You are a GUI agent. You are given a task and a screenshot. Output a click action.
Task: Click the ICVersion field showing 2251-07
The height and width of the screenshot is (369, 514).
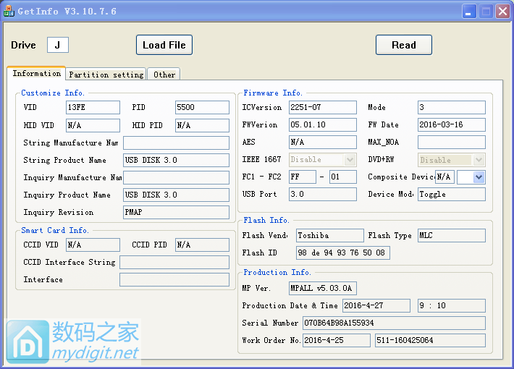click(x=323, y=108)
